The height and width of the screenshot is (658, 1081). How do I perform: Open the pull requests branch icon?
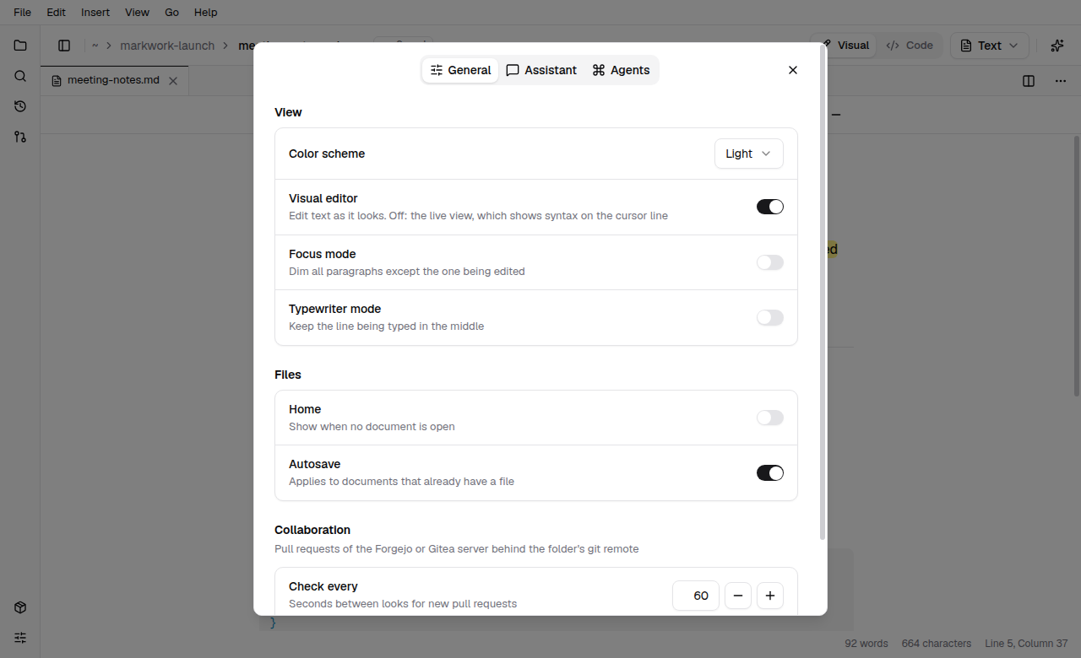point(20,137)
